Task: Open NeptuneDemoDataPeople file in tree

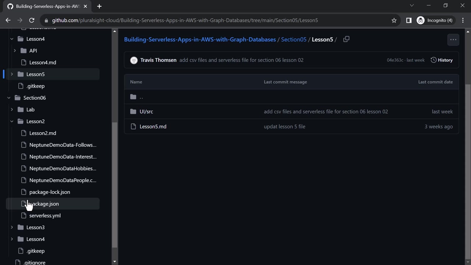Action: (63, 180)
